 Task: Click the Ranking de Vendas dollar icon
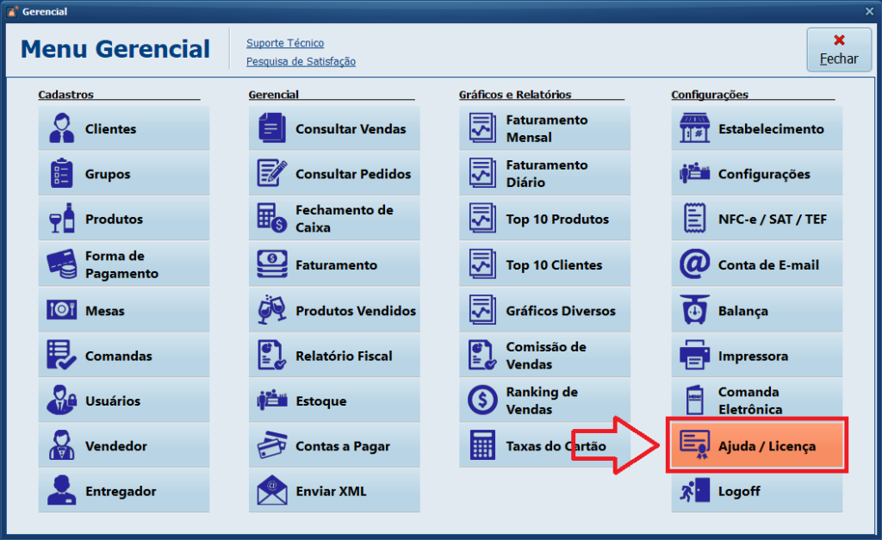click(482, 400)
